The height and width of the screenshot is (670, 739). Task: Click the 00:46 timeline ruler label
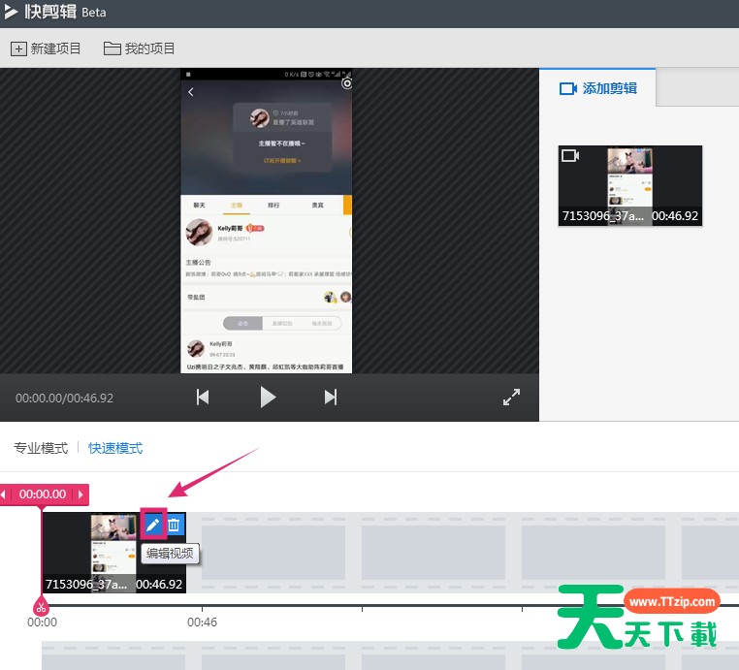(202, 622)
